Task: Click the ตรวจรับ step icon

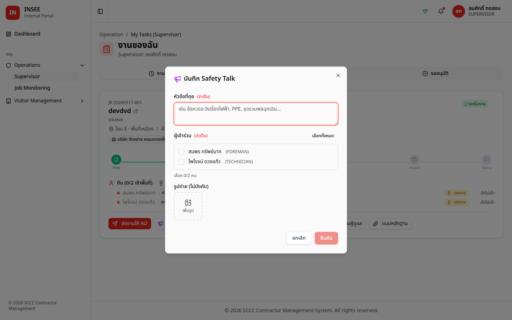Action: click(x=415, y=160)
